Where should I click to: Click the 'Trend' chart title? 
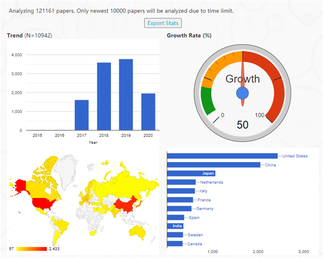pos(15,36)
